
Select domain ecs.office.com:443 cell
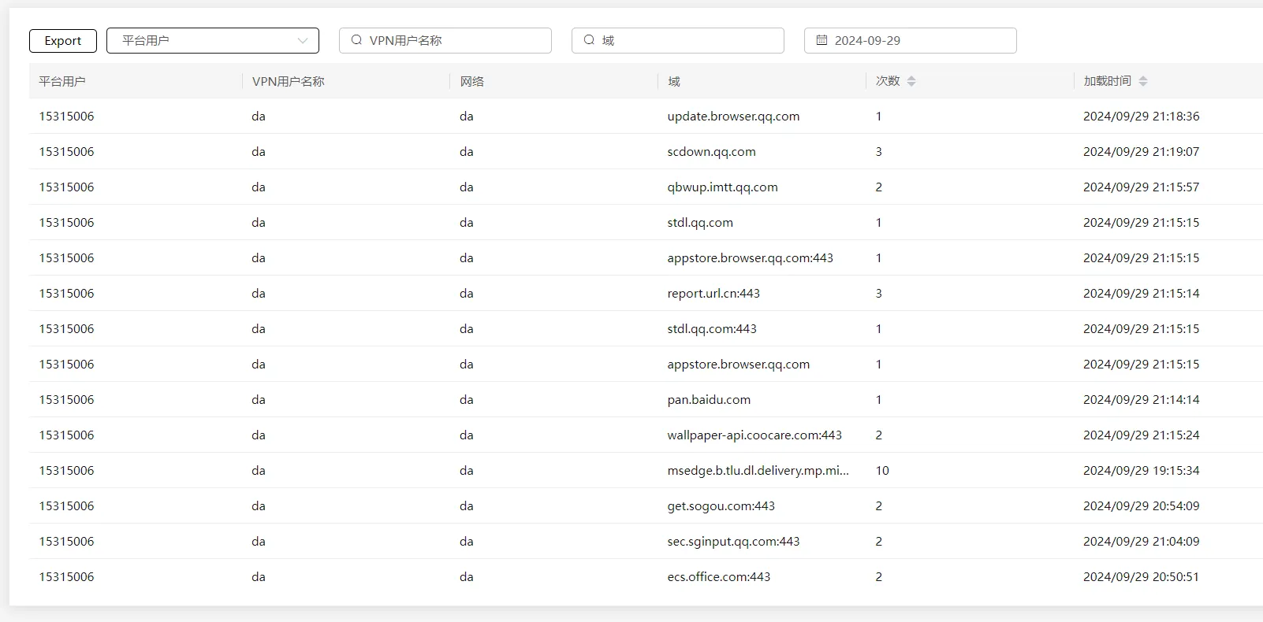click(x=718, y=577)
